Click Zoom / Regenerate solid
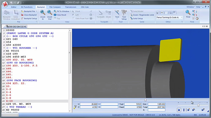This screenshot has height=118, width=211. click(x=142, y=15)
